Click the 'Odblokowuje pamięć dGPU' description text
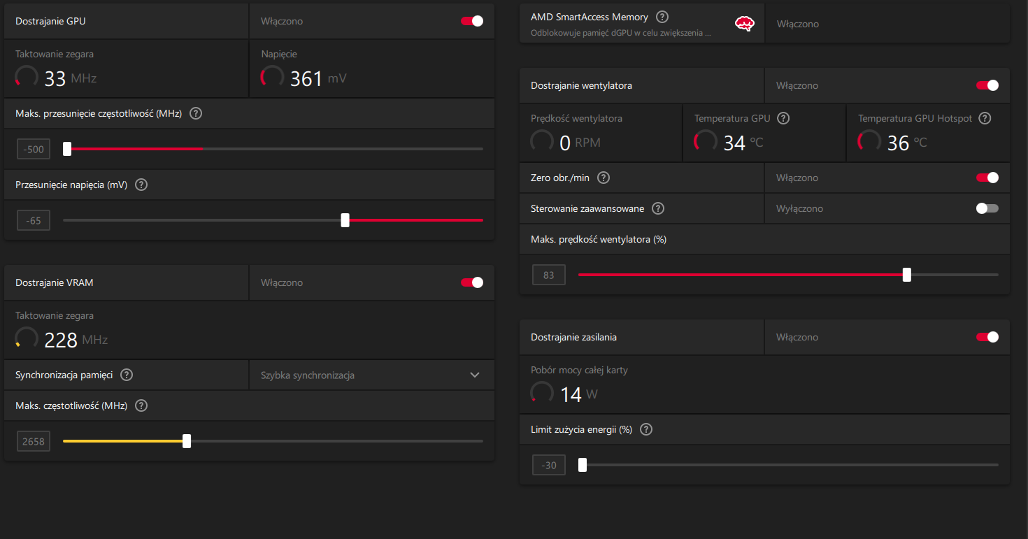 621,32
